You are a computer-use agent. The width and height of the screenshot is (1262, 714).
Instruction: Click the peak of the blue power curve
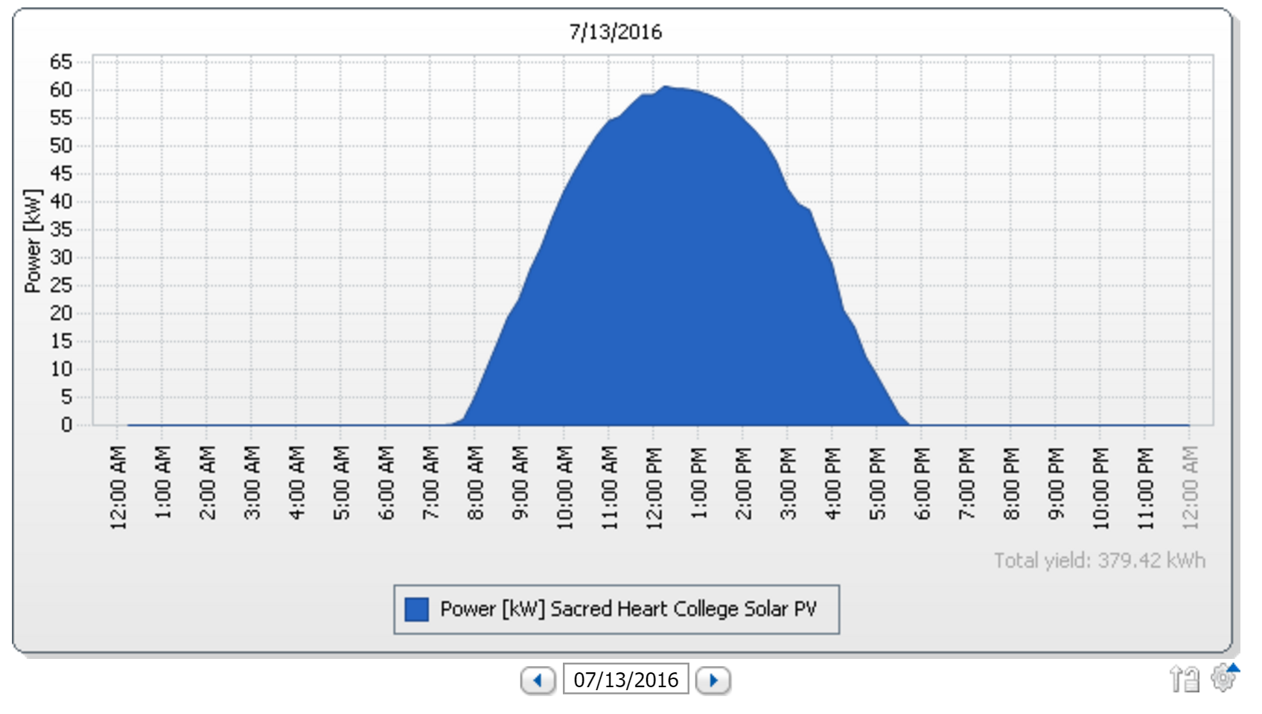(666, 87)
